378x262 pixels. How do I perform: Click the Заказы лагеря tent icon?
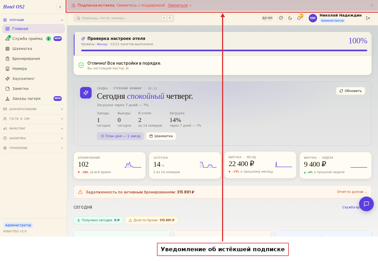click(x=8, y=99)
